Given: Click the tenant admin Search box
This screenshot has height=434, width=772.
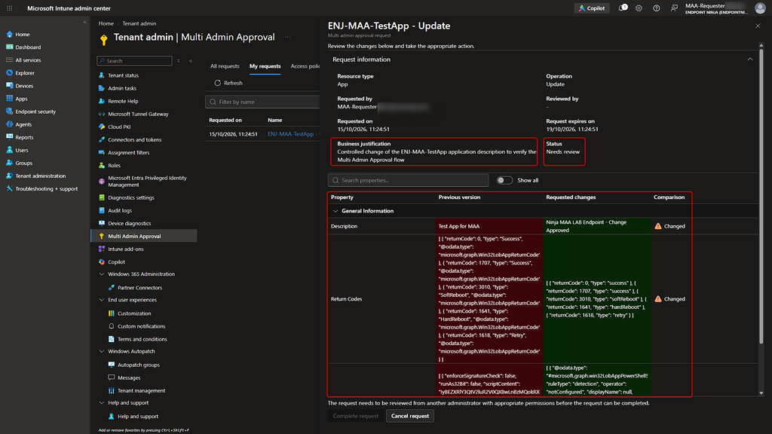Looking at the screenshot, I should tap(134, 60).
